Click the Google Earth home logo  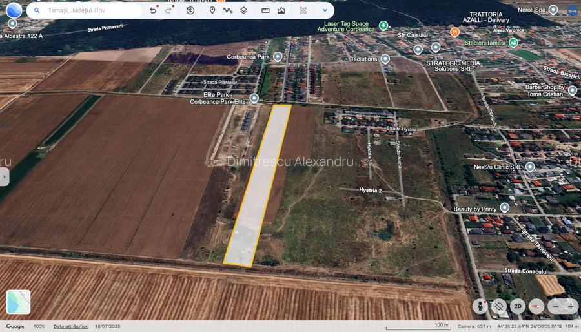pyautogui.click(x=14, y=10)
